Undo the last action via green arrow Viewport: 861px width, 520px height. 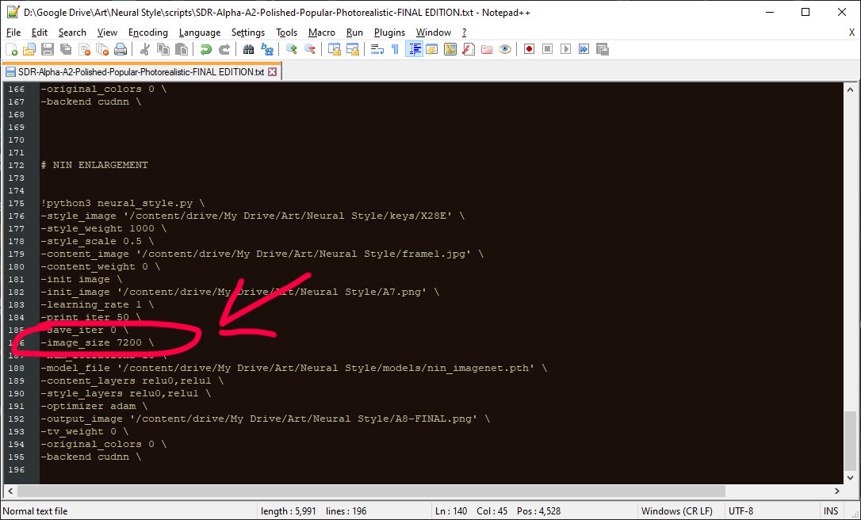pyautogui.click(x=206, y=49)
